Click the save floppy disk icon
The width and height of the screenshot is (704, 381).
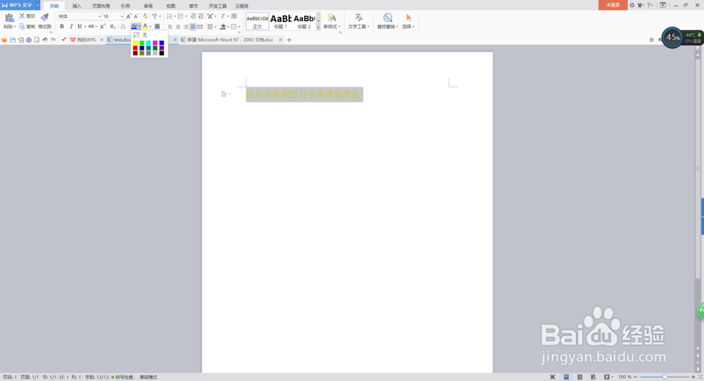click(x=13, y=40)
